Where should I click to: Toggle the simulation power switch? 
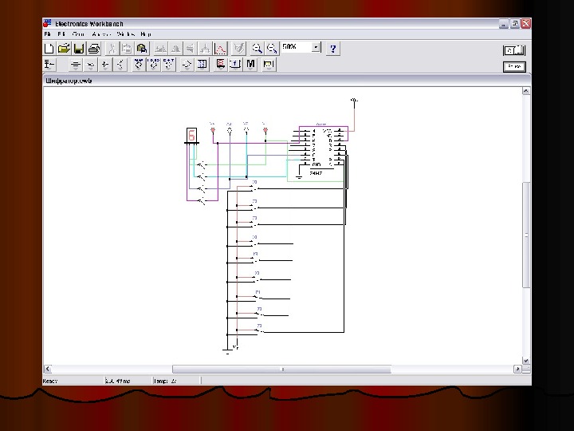coord(514,50)
